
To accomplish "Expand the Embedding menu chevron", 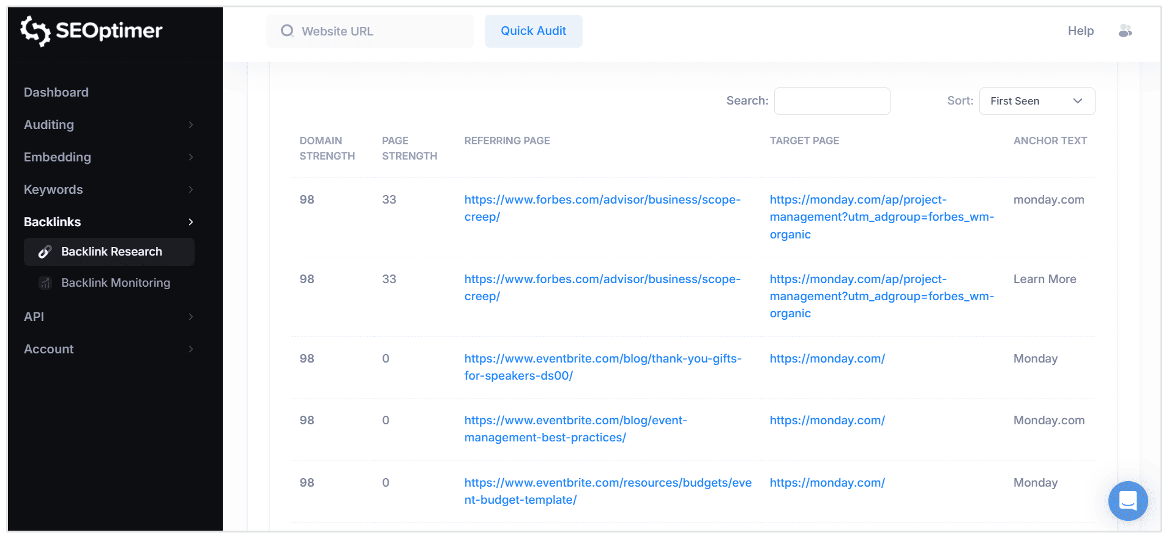I will click(x=190, y=157).
